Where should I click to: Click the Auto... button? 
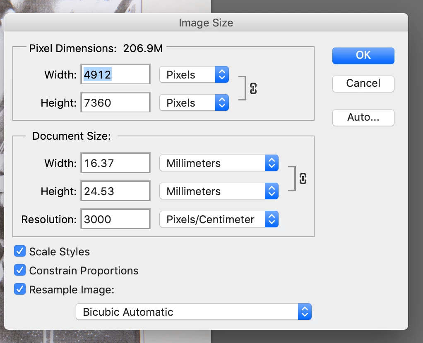(363, 117)
